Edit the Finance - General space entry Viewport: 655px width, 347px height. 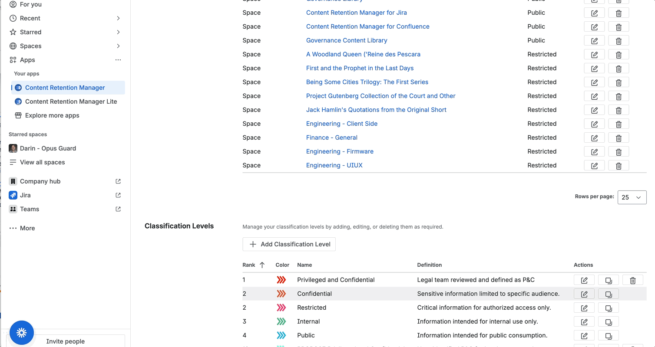pos(594,138)
